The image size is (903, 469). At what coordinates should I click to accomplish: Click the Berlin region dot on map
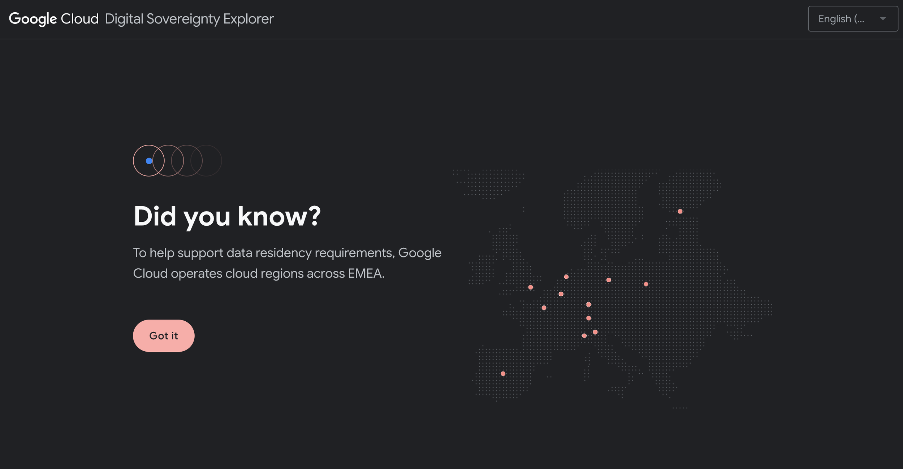click(x=609, y=280)
